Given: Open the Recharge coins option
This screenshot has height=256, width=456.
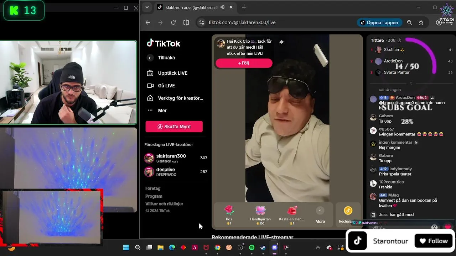Looking at the screenshot, I should click(348, 215).
